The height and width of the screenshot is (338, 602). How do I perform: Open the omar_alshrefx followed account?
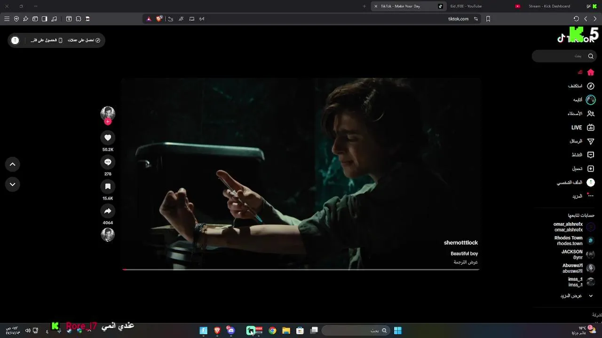coord(574,227)
